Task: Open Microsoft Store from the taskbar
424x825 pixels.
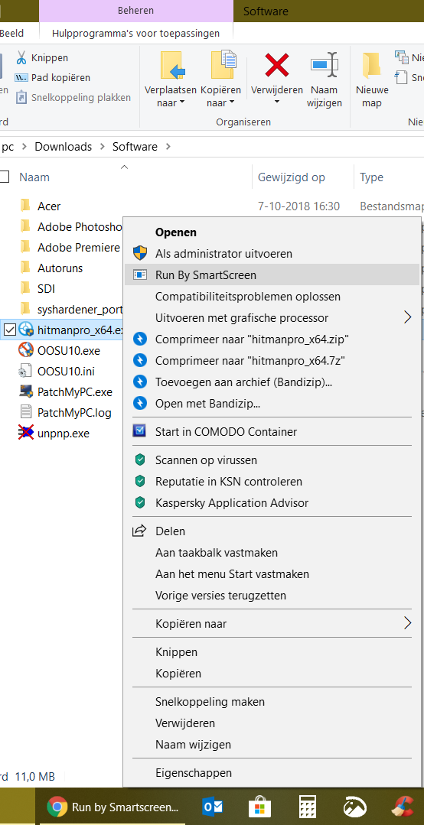Action: (x=261, y=807)
